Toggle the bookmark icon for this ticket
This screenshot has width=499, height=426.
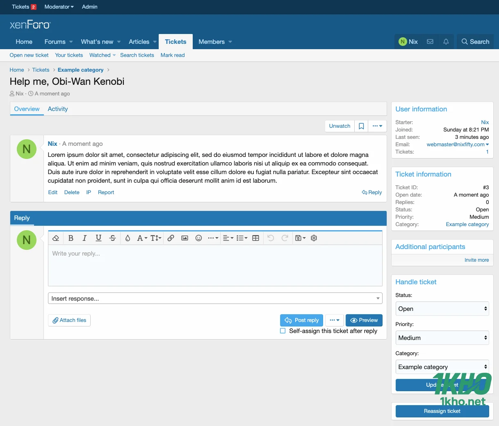coord(361,126)
